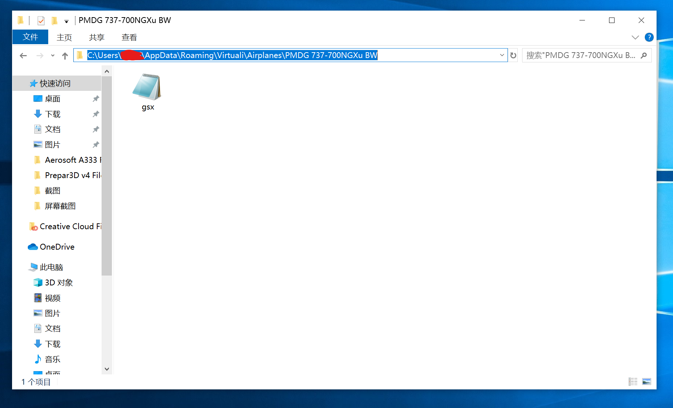Open the 截图 folder
This screenshot has width=673, height=408.
53,191
